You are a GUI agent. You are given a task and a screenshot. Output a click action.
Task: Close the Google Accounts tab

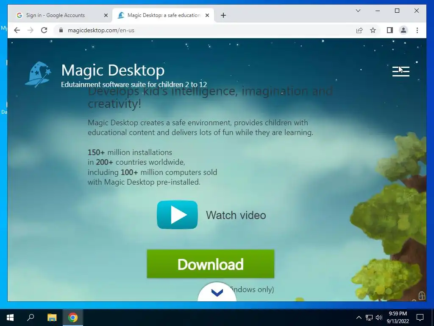point(106,15)
